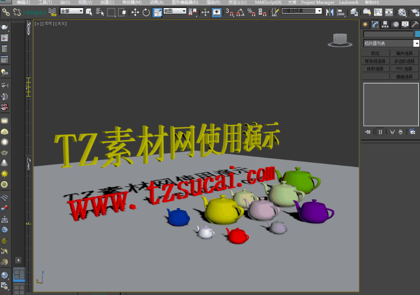The width and height of the screenshot is (420, 295).
Task: Click the 多边形选择 button
Action: pos(405,61)
